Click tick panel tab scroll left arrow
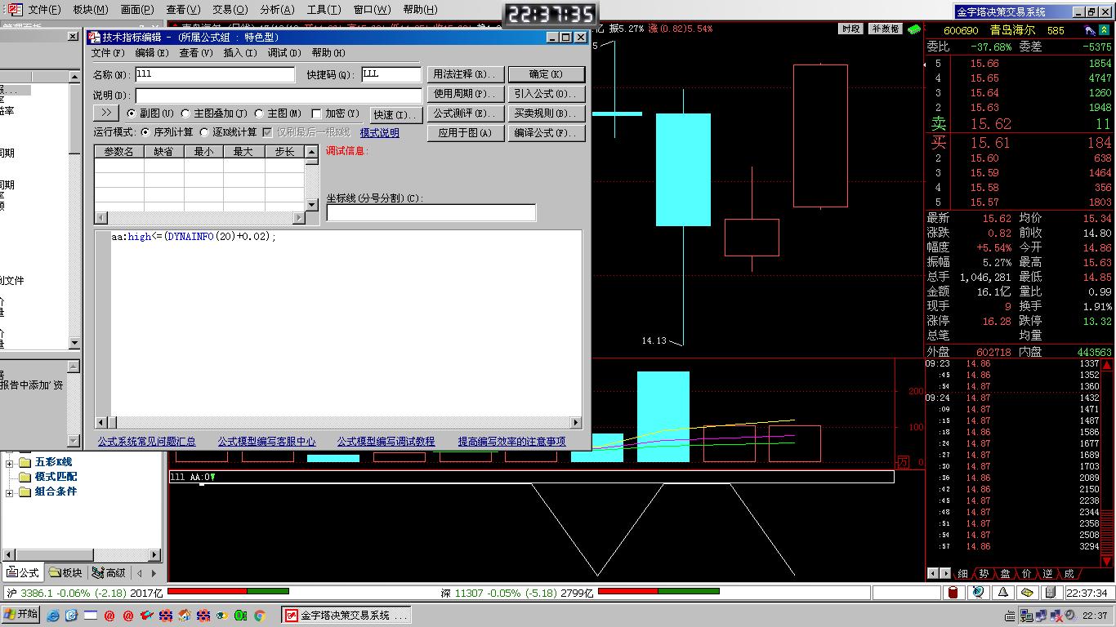Image resolution: width=1116 pixels, height=627 pixels. 933,574
